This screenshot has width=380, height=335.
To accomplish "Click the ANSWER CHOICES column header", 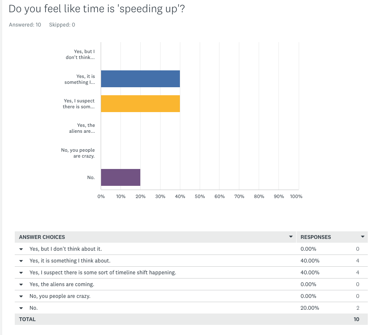I will (42, 237).
